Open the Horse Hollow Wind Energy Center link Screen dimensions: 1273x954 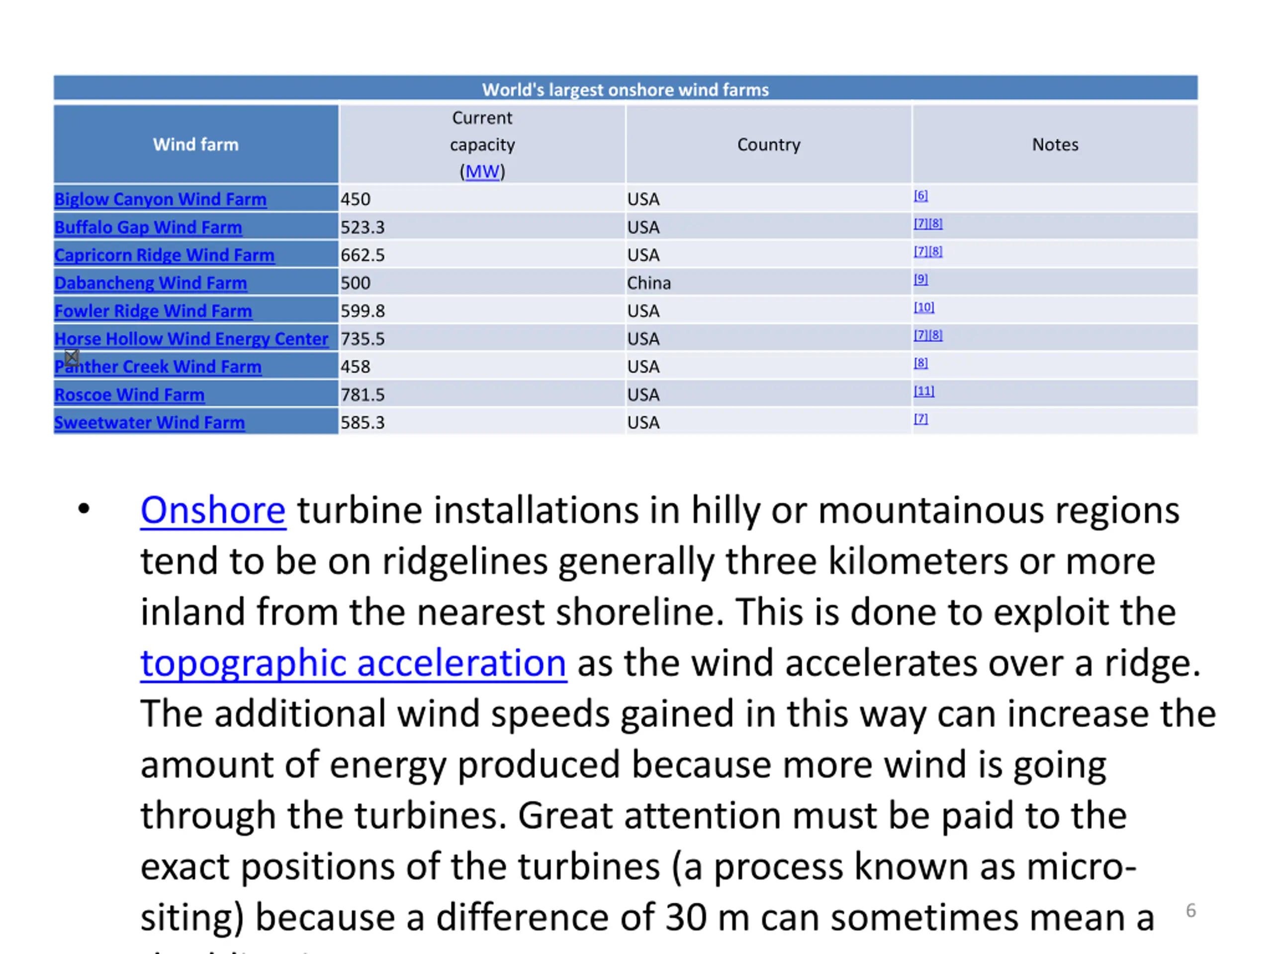coord(191,339)
